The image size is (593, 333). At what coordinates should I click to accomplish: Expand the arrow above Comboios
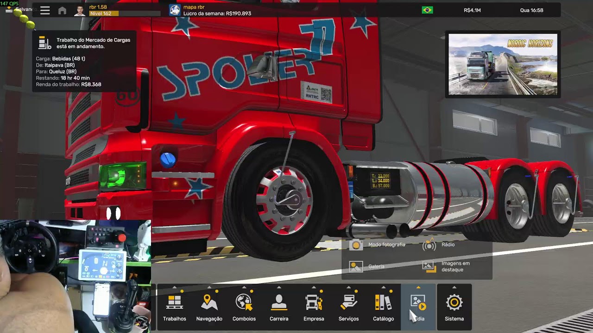point(244,287)
